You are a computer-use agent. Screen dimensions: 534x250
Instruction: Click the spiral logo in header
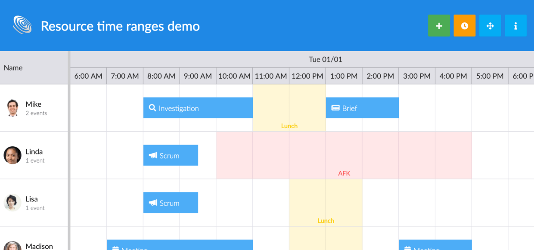tap(22, 25)
